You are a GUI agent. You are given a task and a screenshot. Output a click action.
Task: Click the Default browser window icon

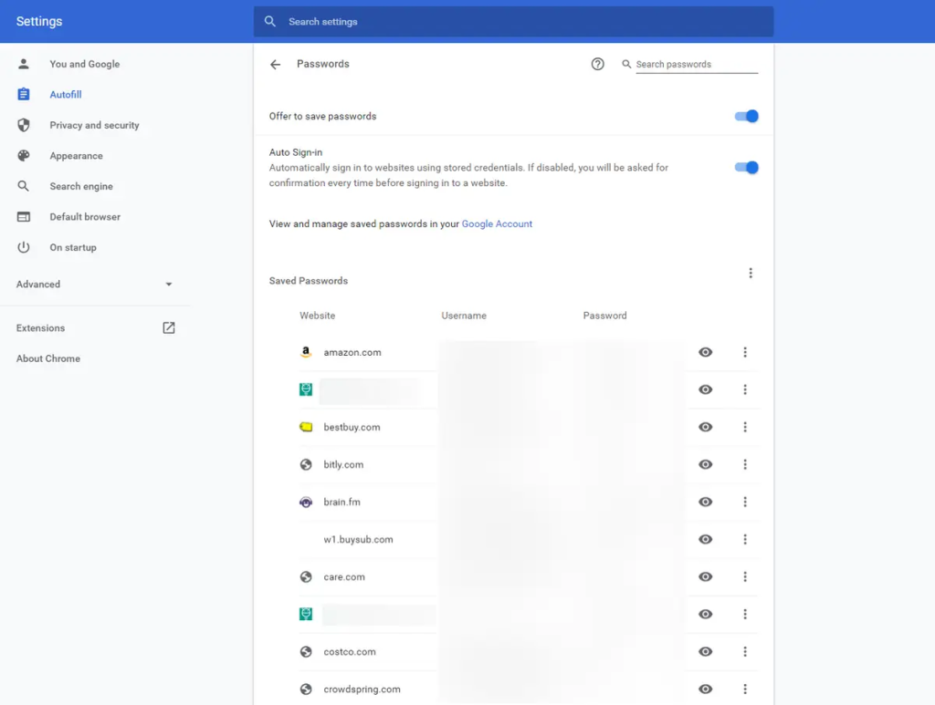tap(23, 217)
